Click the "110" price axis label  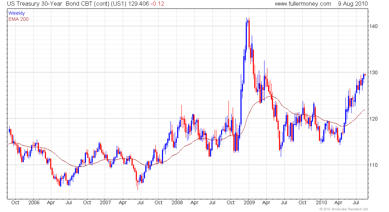(x=374, y=165)
